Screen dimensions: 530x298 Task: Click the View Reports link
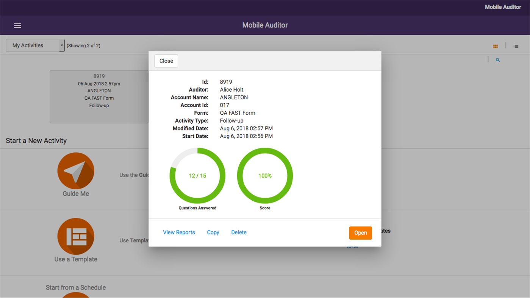click(178, 232)
